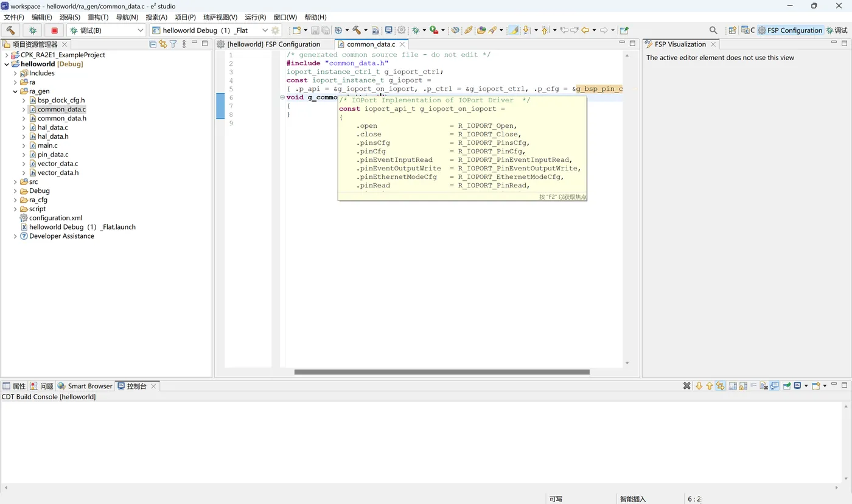Image resolution: width=852 pixels, height=504 pixels.
Task: Click Collapse All in the project explorer
Action: [x=153, y=44]
